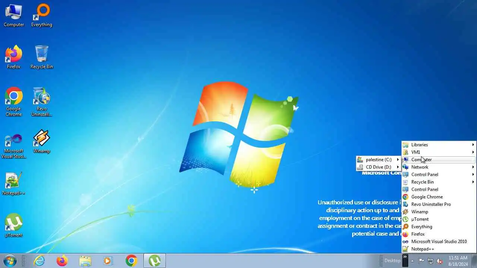Screen dimensions: 477x268
Task: Open the Control Panel entry with submenu arrow
Action: coord(439,175)
